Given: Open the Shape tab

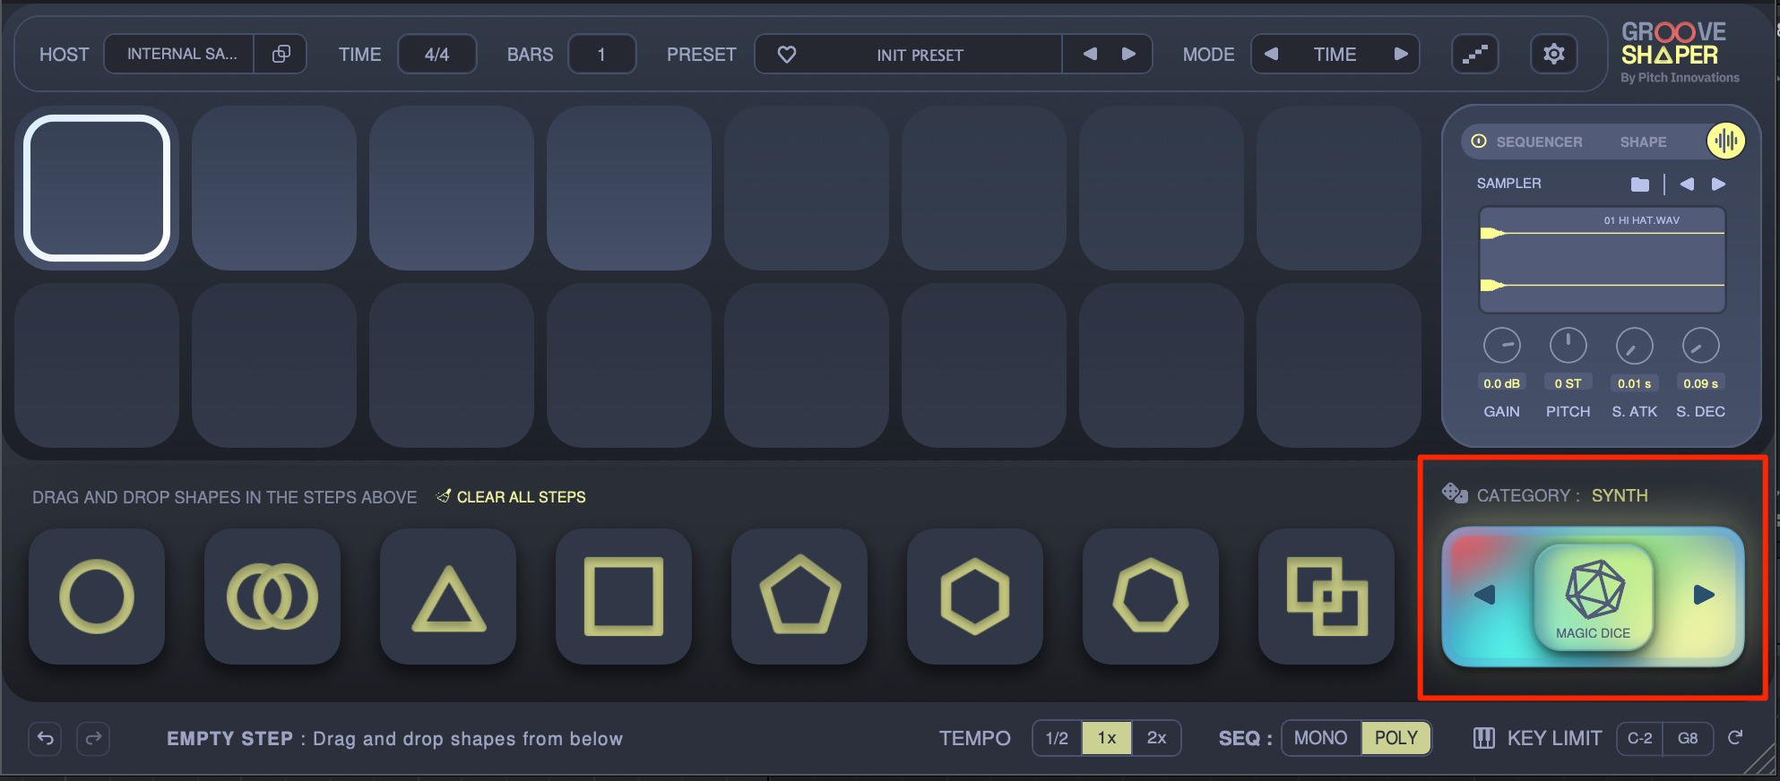Looking at the screenshot, I should [1643, 142].
